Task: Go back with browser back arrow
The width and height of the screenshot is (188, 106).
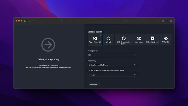Action: tap(29, 21)
